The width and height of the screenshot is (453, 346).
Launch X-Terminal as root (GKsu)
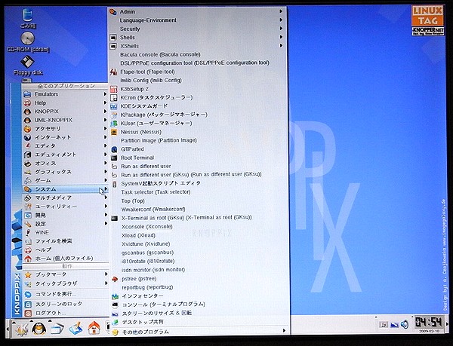(186, 218)
